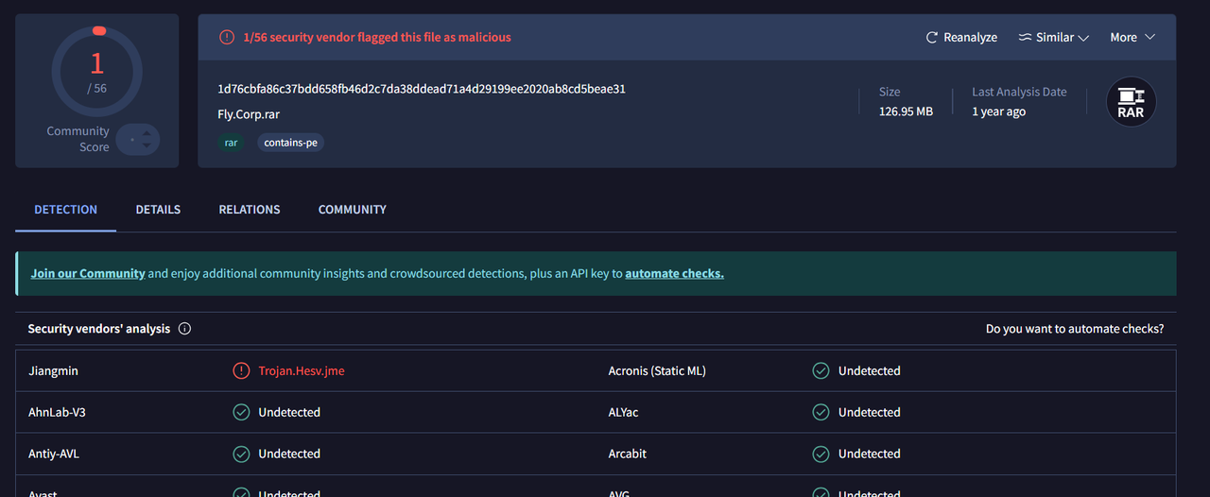Go to the Community tab
Image resolution: width=1210 pixels, height=497 pixels.
[x=352, y=210]
